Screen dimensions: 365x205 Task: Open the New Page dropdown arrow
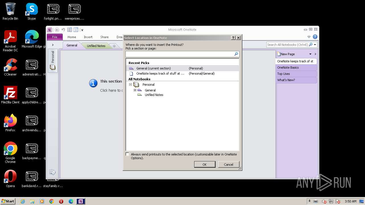click(310, 54)
